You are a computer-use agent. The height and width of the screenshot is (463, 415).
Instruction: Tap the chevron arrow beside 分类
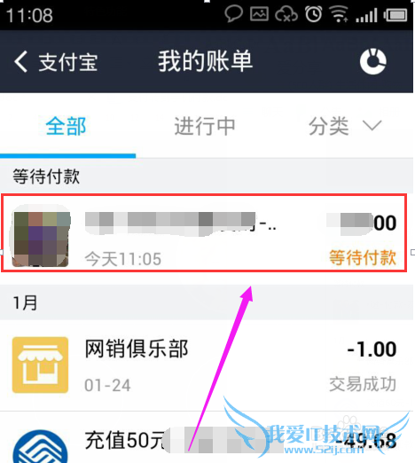pos(372,126)
